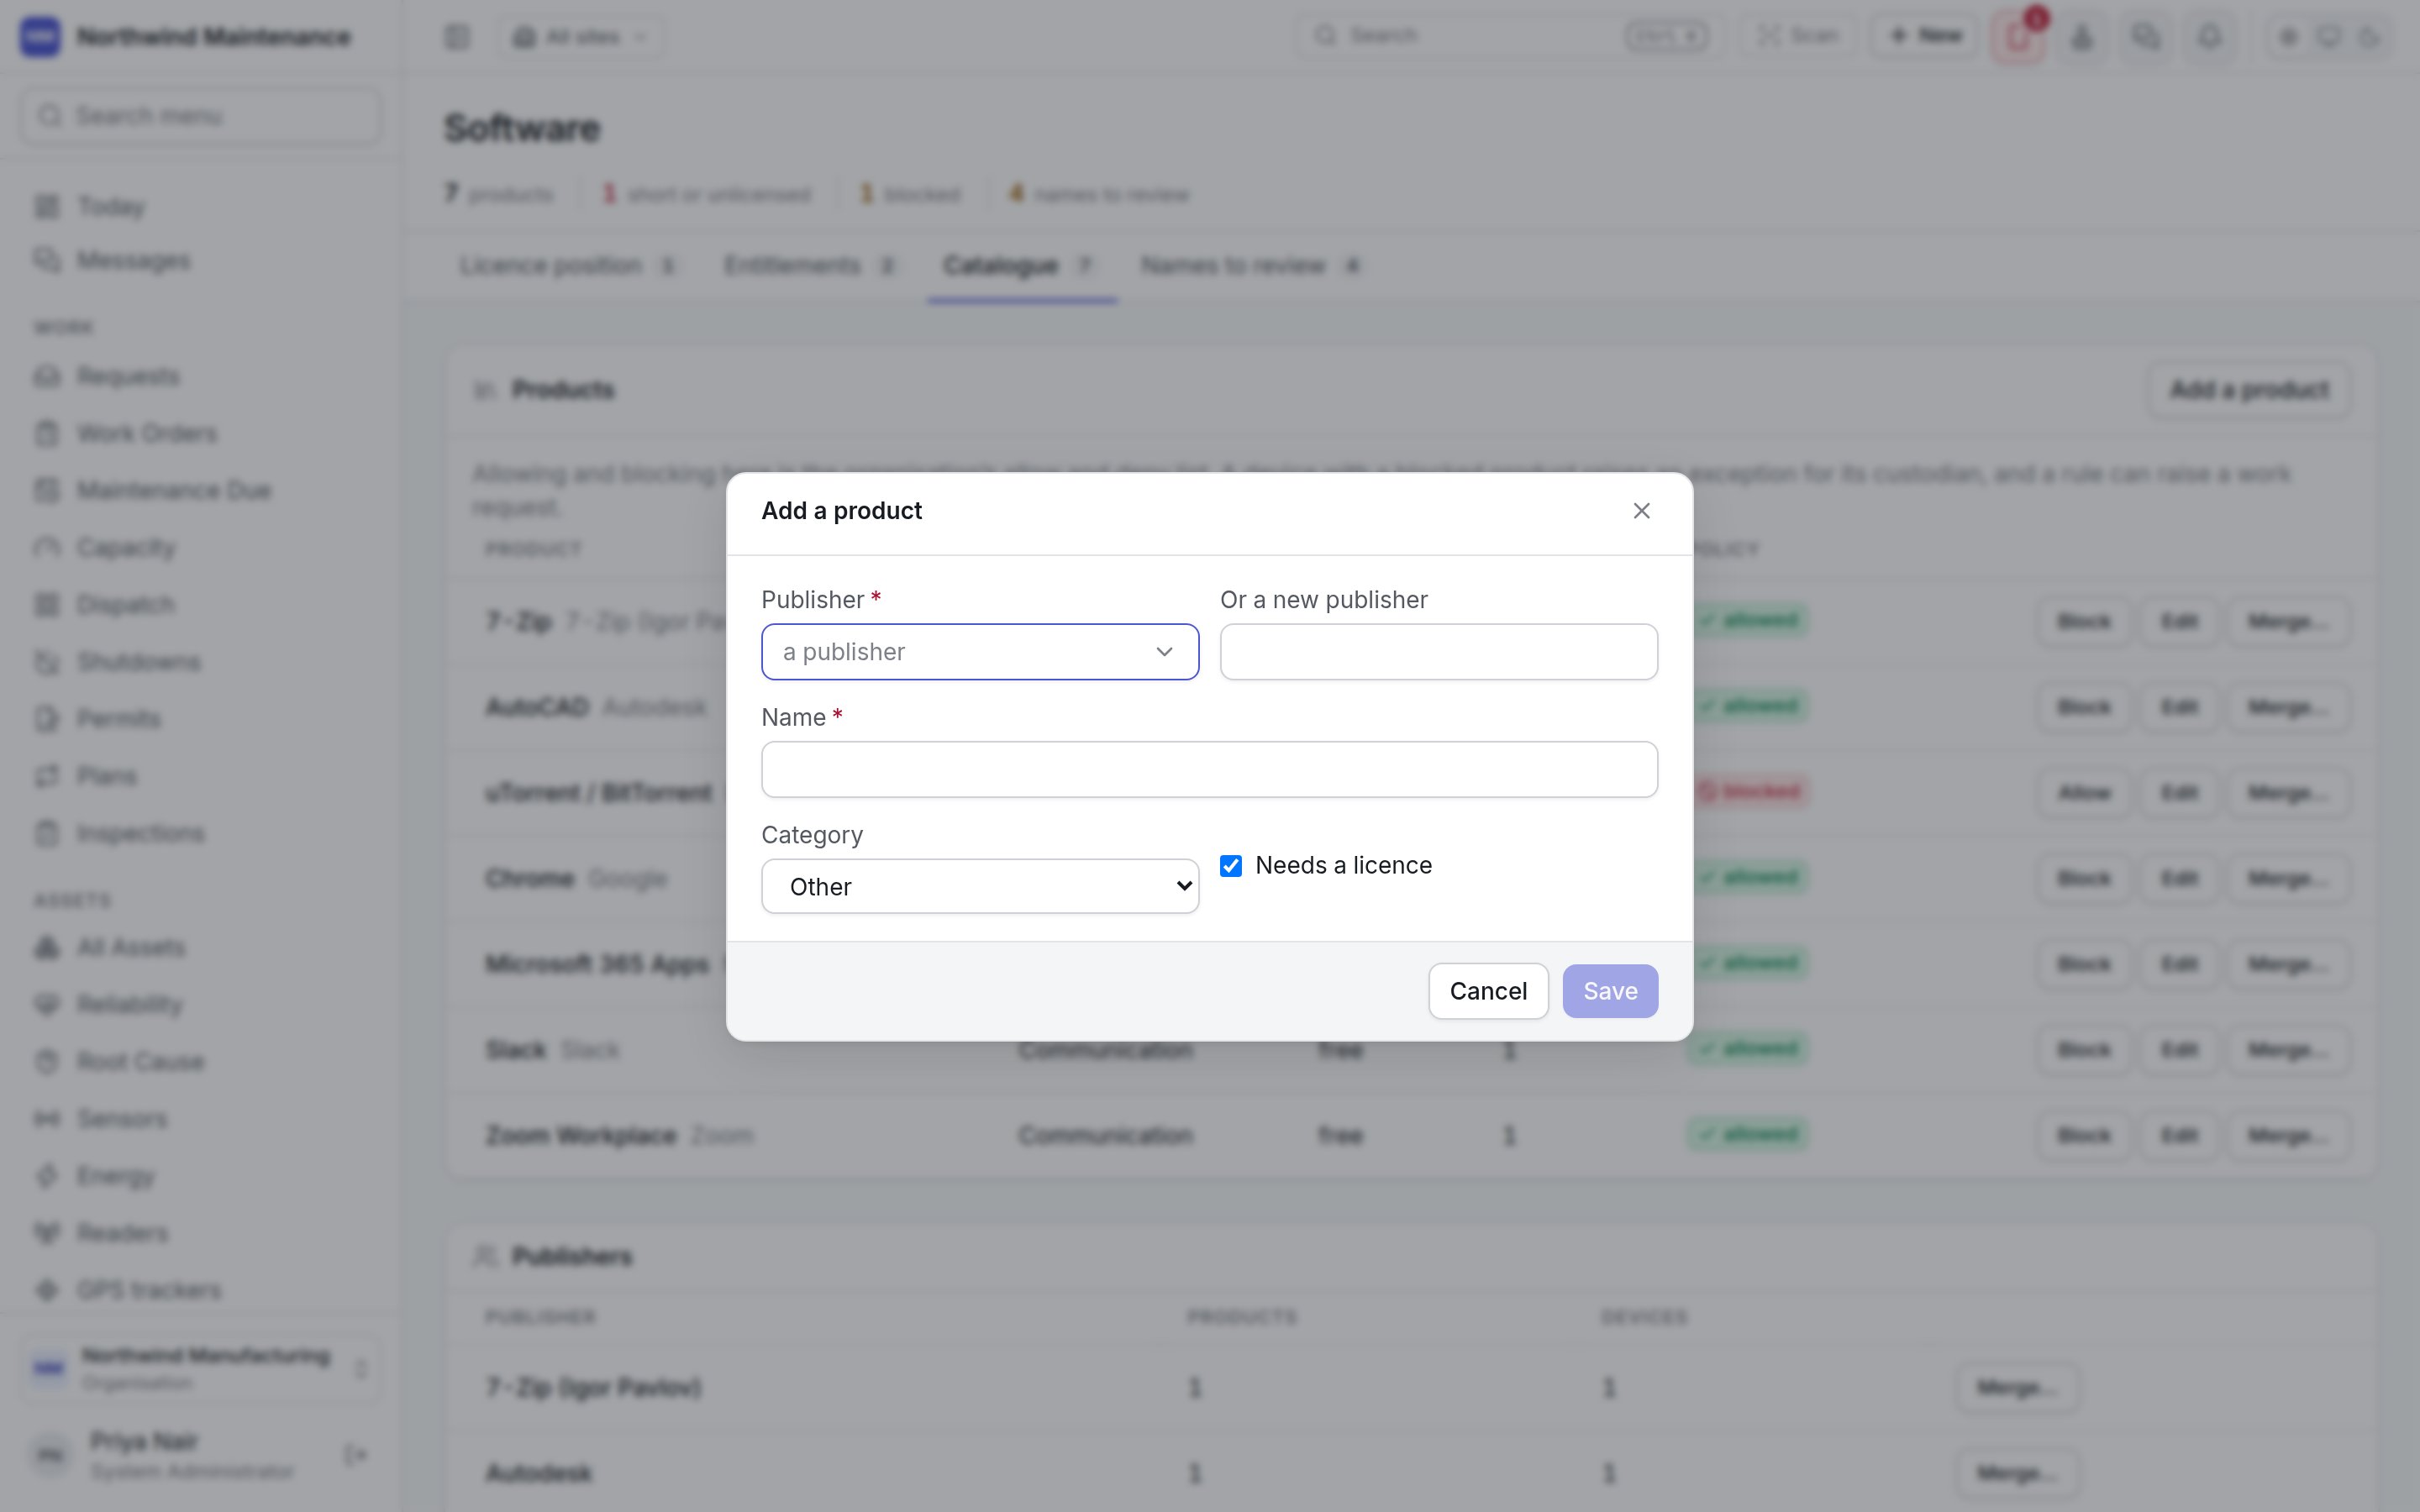Open Northwind Manufacturing organisation switcher
The width and height of the screenshot is (2420, 1512).
(x=200, y=1368)
